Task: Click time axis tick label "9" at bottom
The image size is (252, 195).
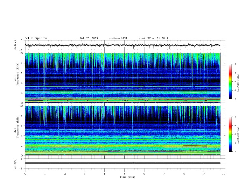Action: [x=204, y=174]
